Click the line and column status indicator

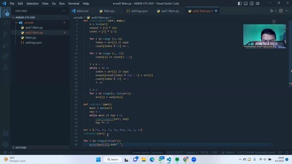point(174,152)
